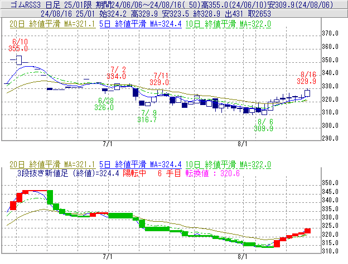Click the 300.0 upper axis label
This screenshot has height=264, width=348.
pos(330,126)
